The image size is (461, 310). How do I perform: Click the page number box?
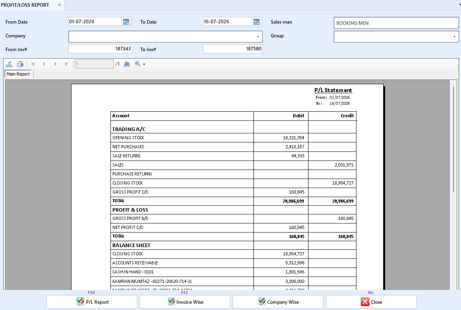[x=94, y=64]
